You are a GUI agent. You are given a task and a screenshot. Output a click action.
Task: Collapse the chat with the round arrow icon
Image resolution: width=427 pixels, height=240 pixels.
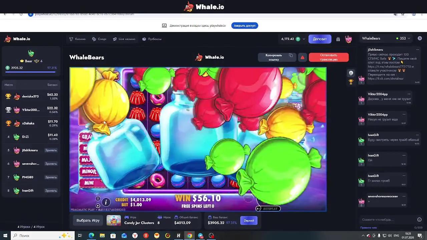[420, 38]
